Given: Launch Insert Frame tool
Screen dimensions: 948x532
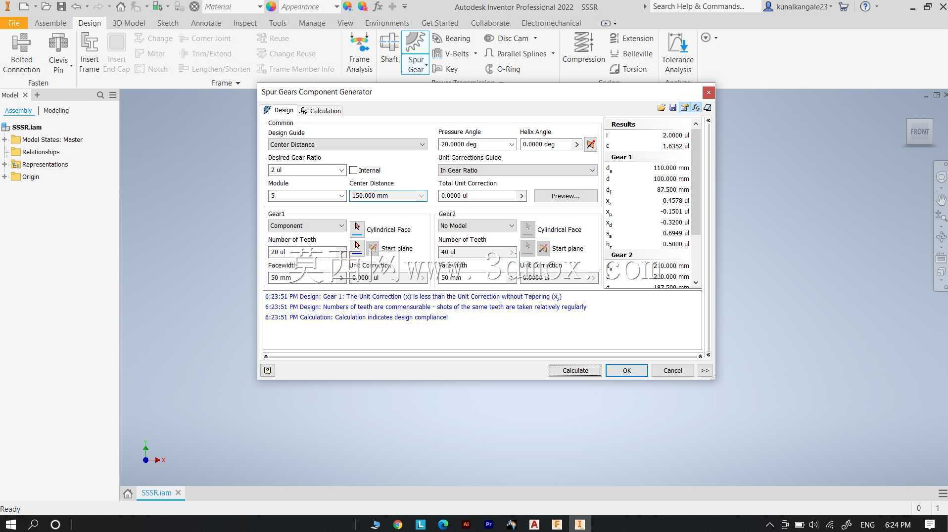Looking at the screenshot, I should [x=89, y=53].
